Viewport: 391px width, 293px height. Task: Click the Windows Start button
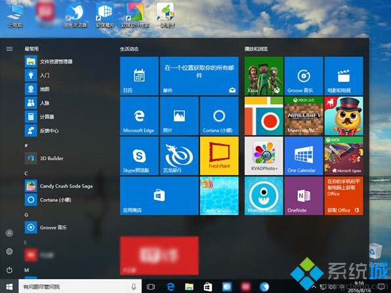(9, 286)
